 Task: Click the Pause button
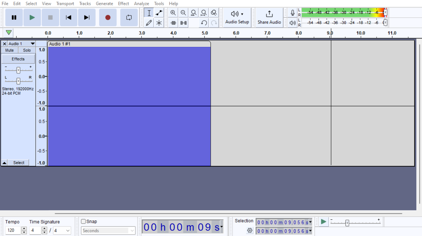[14, 17]
